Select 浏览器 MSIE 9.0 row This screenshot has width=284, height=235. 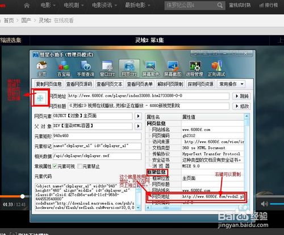pos(195,166)
